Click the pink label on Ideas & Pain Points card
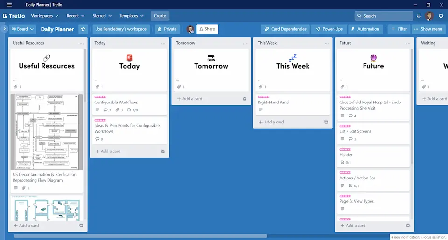 [100, 120]
